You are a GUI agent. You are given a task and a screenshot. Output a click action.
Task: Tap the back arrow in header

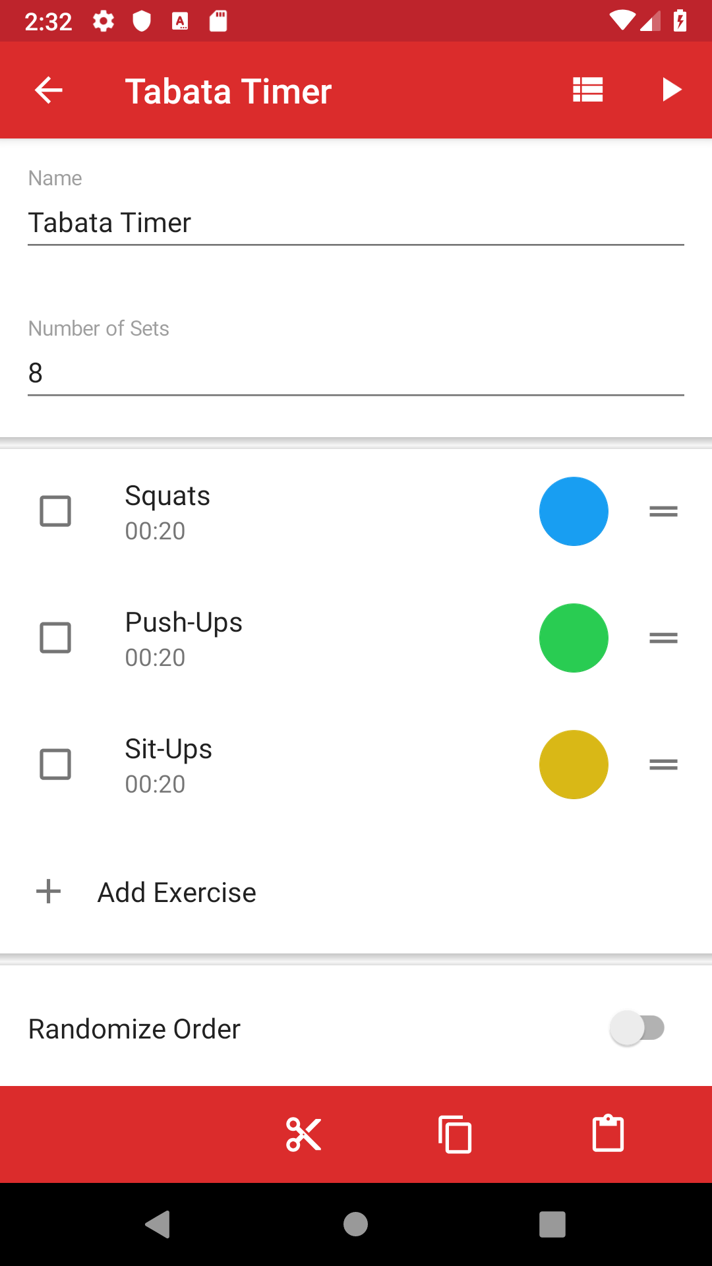49,90
